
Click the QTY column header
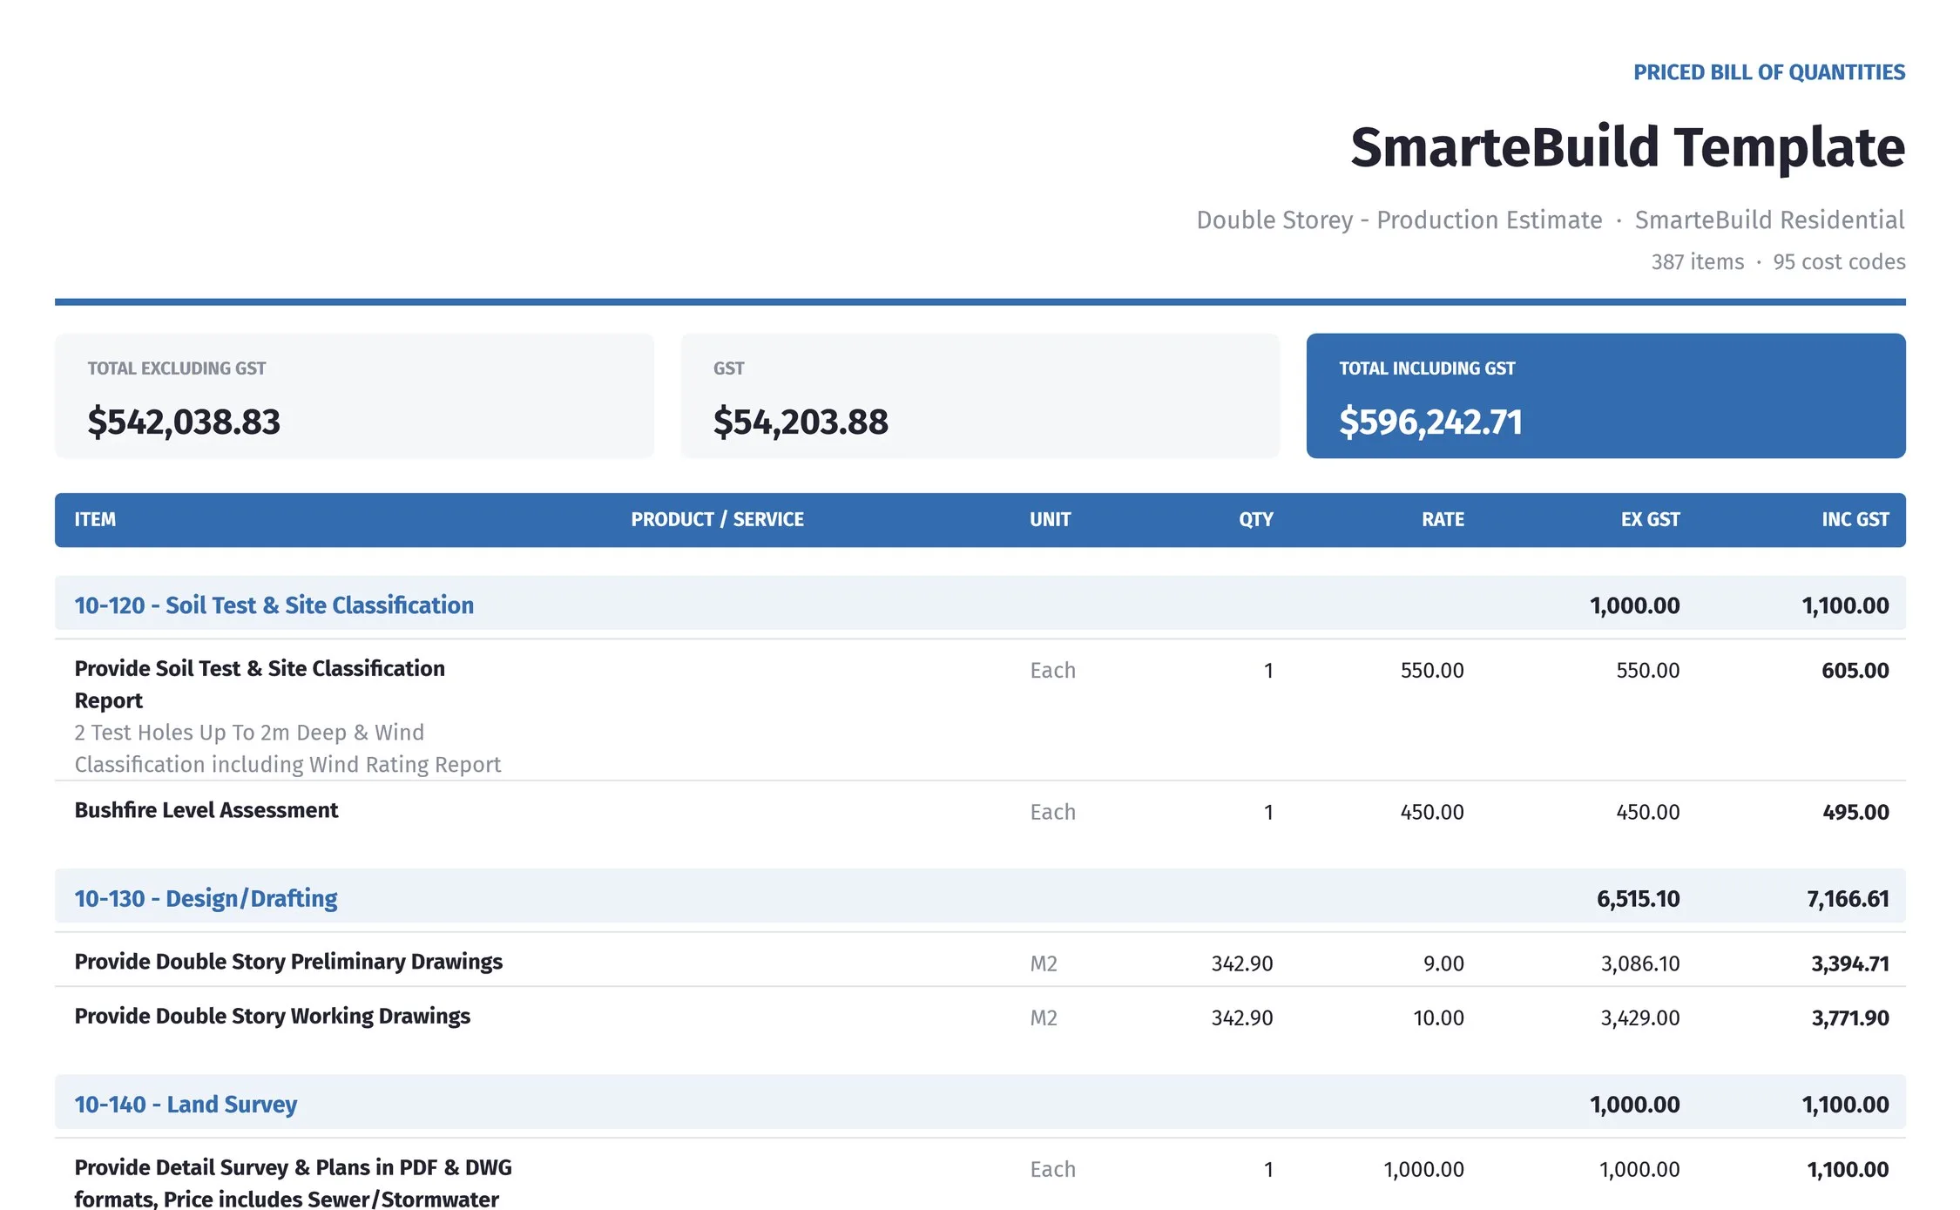1256,519
